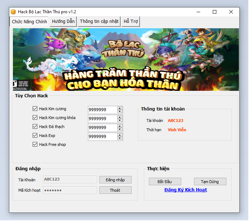Switch to the Hướng Dẫn tab

pos(63,21)
